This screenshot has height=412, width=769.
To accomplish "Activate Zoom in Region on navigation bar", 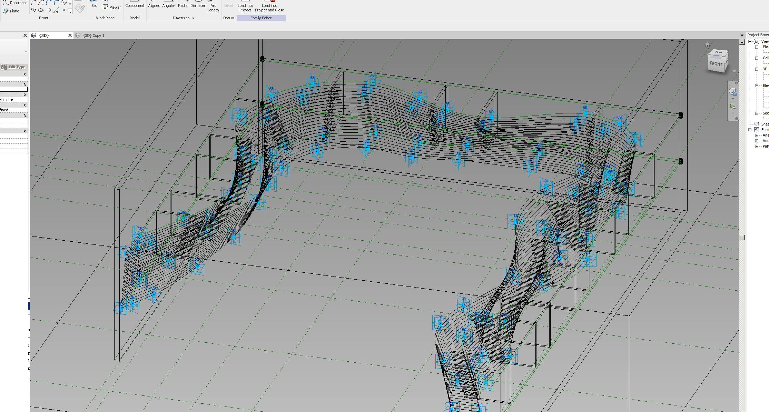I will (733, 106).
